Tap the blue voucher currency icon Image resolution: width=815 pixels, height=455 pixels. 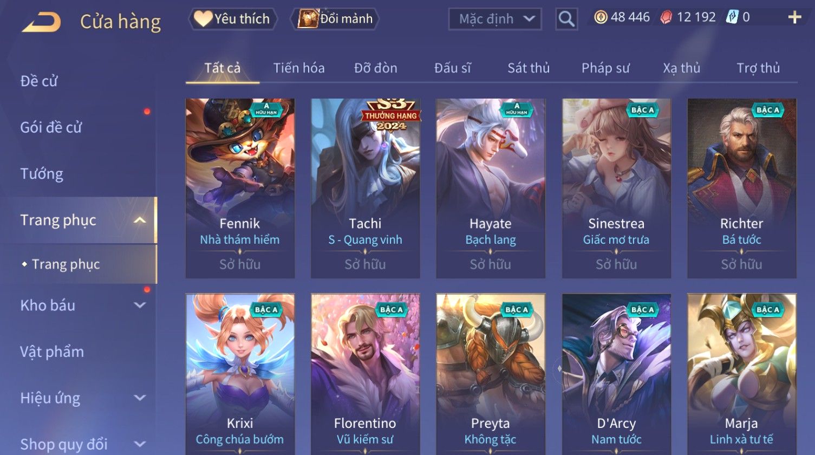pyautogui.click(x=732, y=18)
